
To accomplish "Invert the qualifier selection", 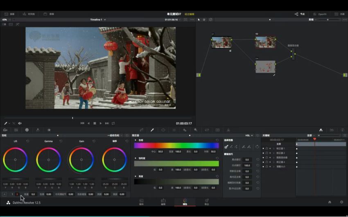I will tap(257, 147).
